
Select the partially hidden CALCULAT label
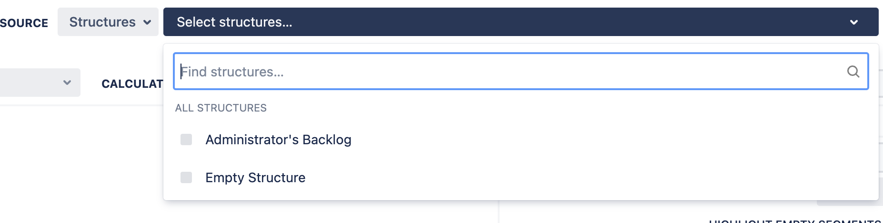[132, 84]
